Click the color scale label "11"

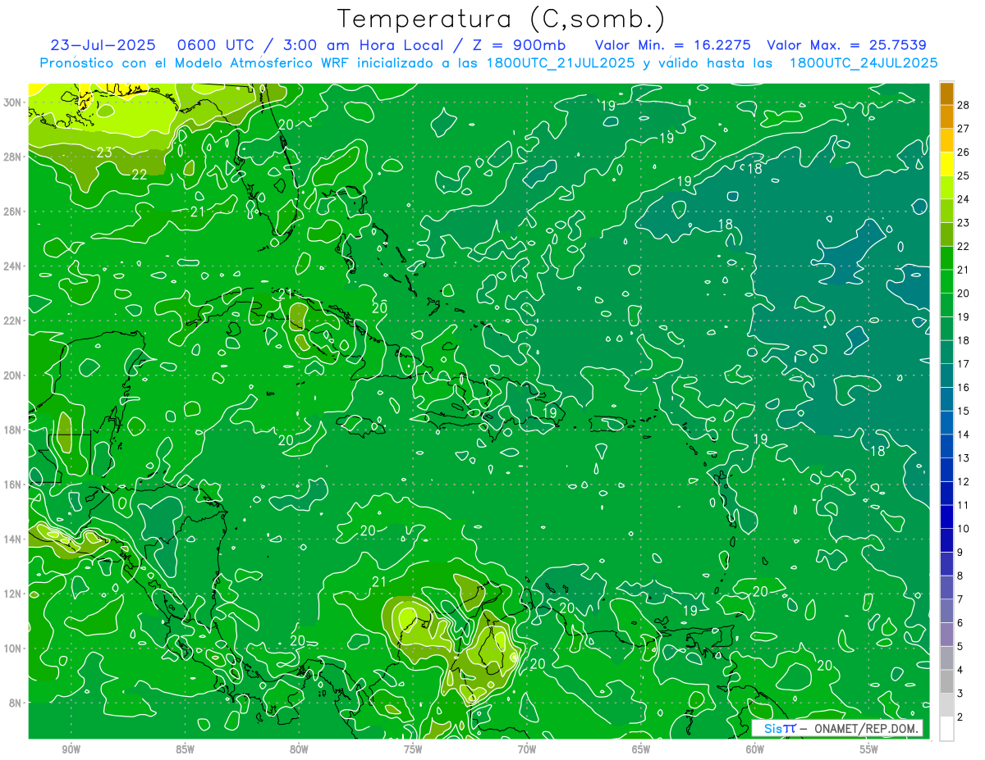(963, 505)
